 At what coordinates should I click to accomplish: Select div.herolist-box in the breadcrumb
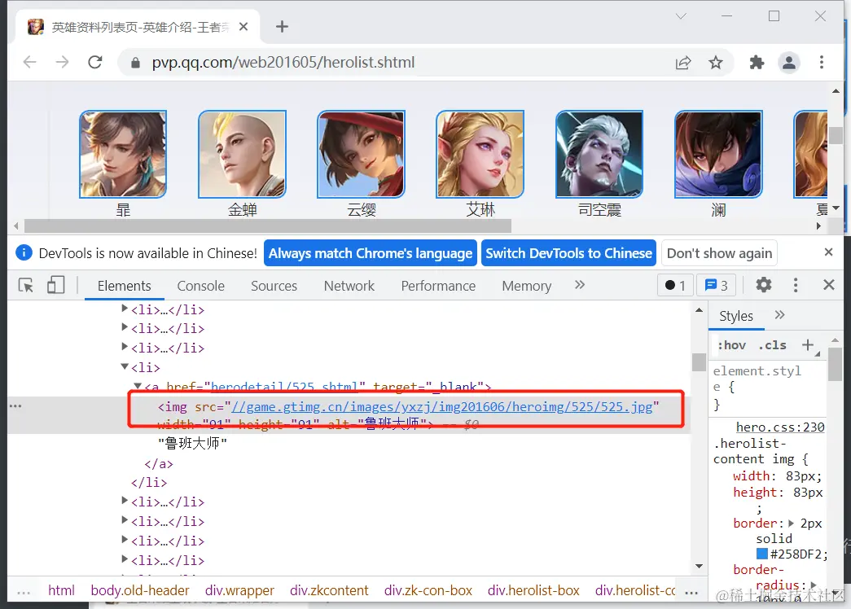click(533, 590)
